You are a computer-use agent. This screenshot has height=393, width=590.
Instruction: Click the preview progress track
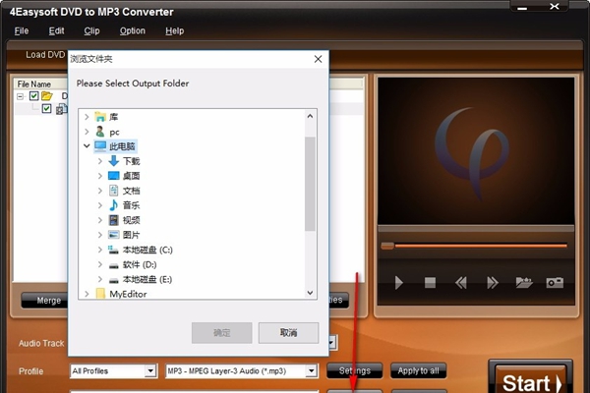(481, 246)
